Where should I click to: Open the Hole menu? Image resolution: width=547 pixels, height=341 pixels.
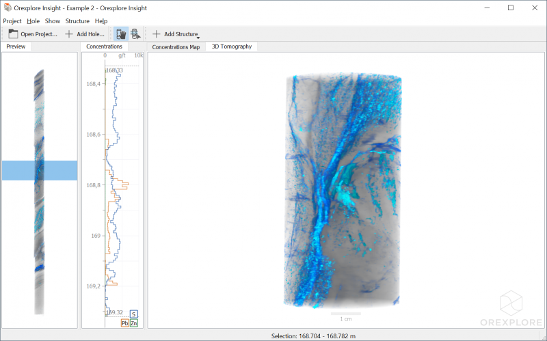[x=33, y=21]
